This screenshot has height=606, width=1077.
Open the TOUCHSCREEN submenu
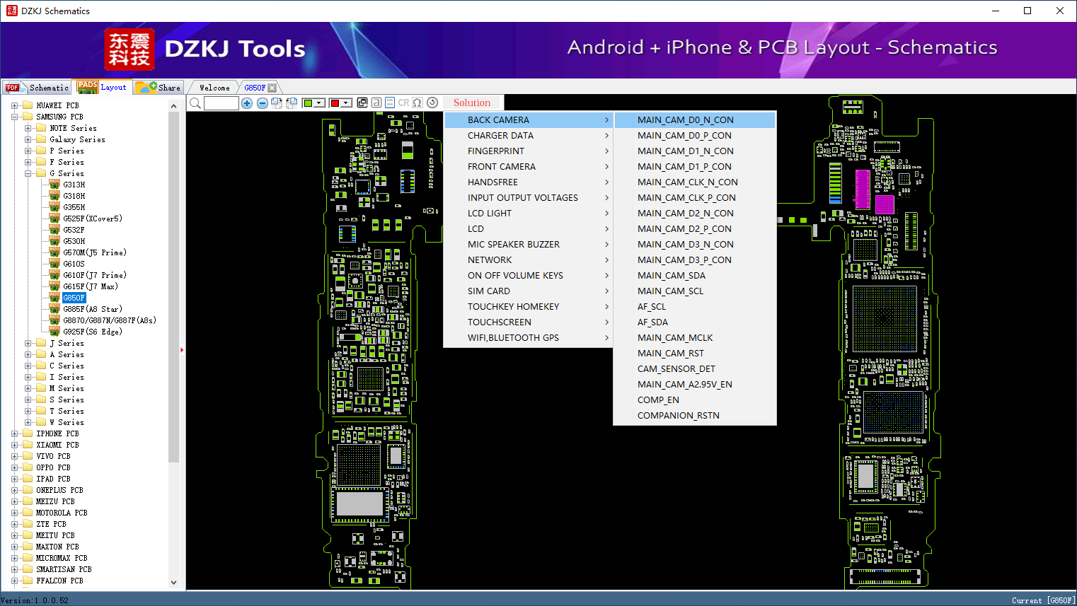coord(529,322)
